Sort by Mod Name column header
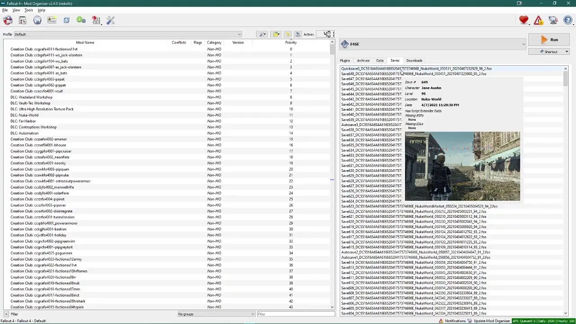 pyautogui.click(x=85, y=42)
